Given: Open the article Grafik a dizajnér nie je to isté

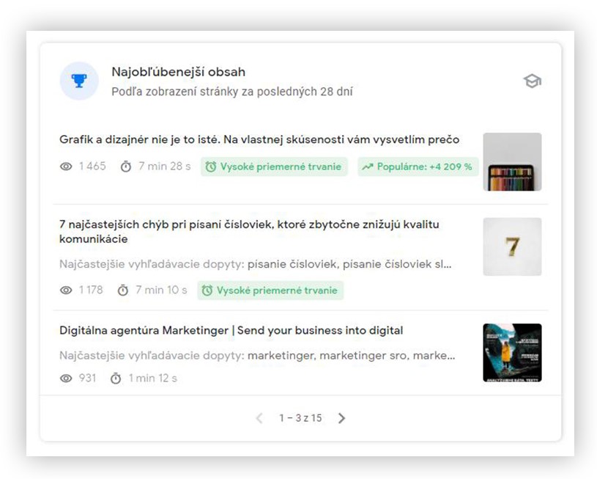Looking at the screenshot, I should pos(259,139).
